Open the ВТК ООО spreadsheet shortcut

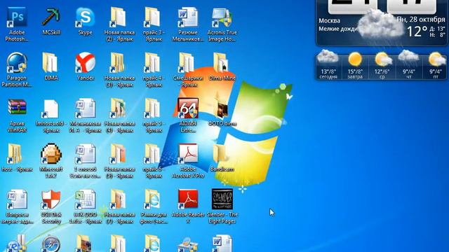tap(85, 206)
